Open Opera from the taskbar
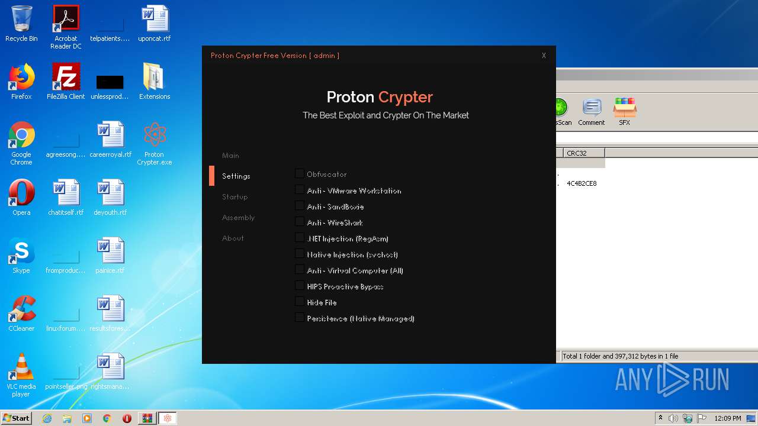758x426 pixels. (127, 418)
